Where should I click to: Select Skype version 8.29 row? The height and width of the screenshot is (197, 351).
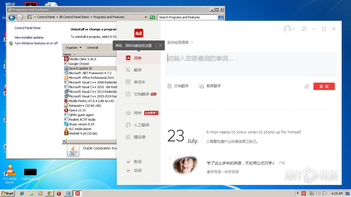tap(90, 124)
